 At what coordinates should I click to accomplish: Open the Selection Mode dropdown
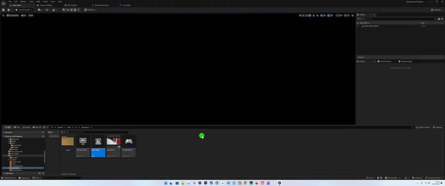(23, 10)
